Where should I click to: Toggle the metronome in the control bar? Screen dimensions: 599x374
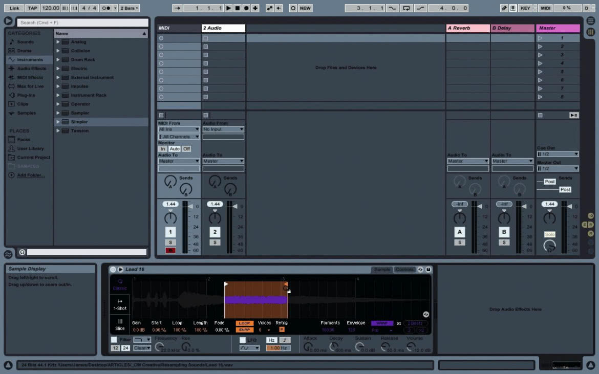pyautogui.click(x=106, y=8)
